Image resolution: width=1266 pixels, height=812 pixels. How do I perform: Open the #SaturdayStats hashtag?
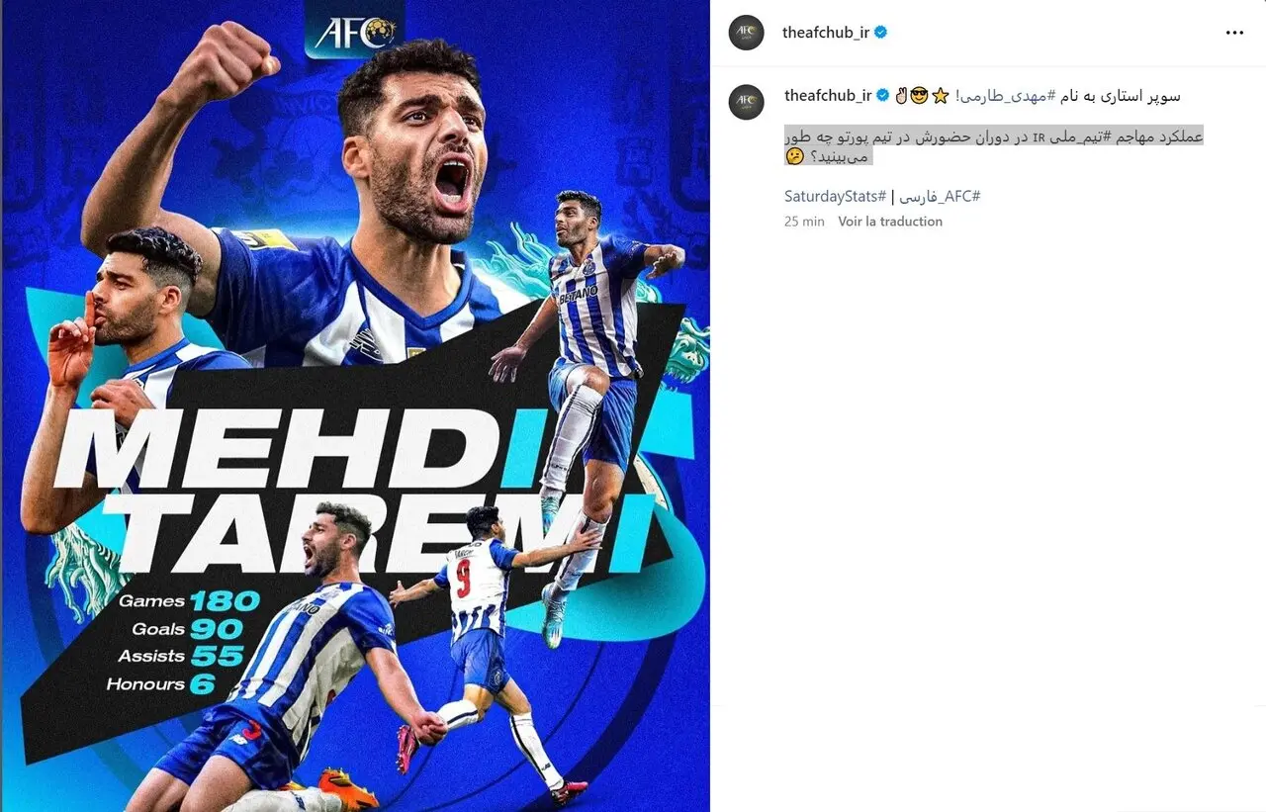tap(836, 196)
